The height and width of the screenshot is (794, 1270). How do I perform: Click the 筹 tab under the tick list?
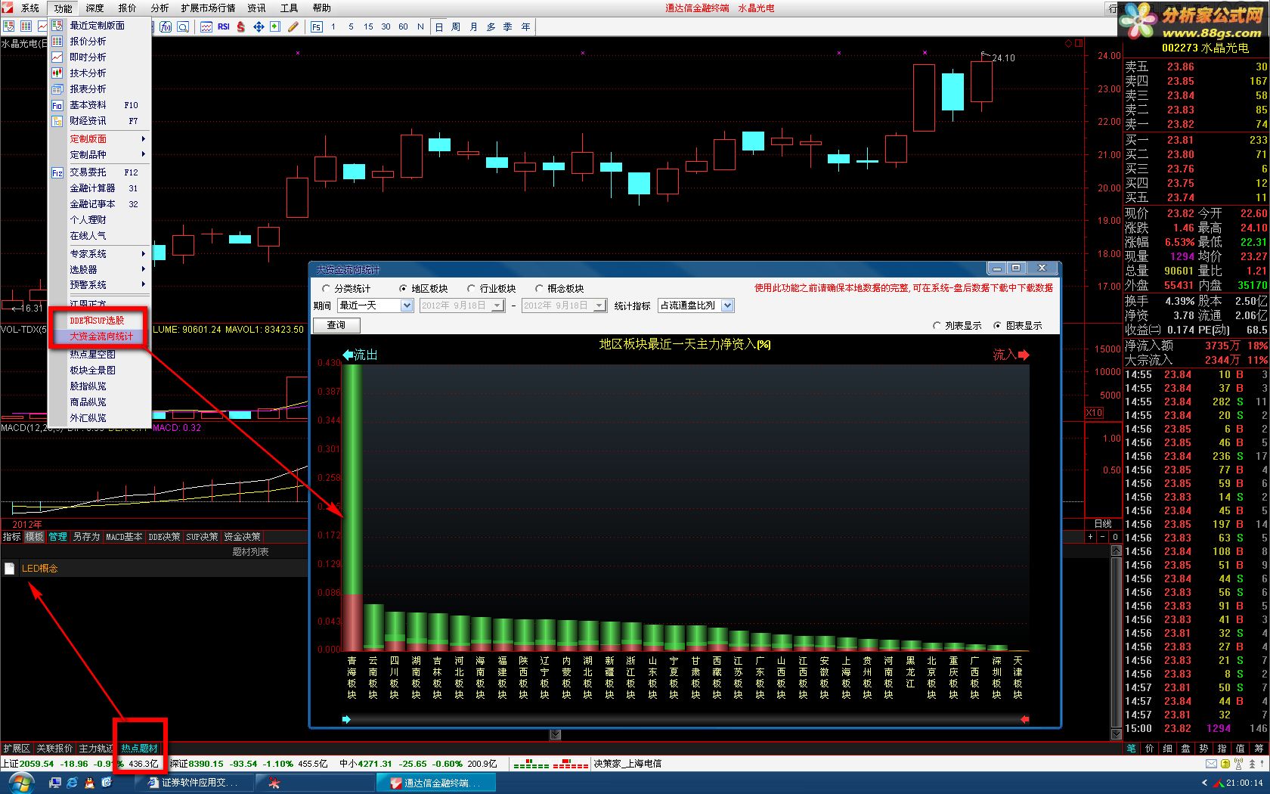1258,748
